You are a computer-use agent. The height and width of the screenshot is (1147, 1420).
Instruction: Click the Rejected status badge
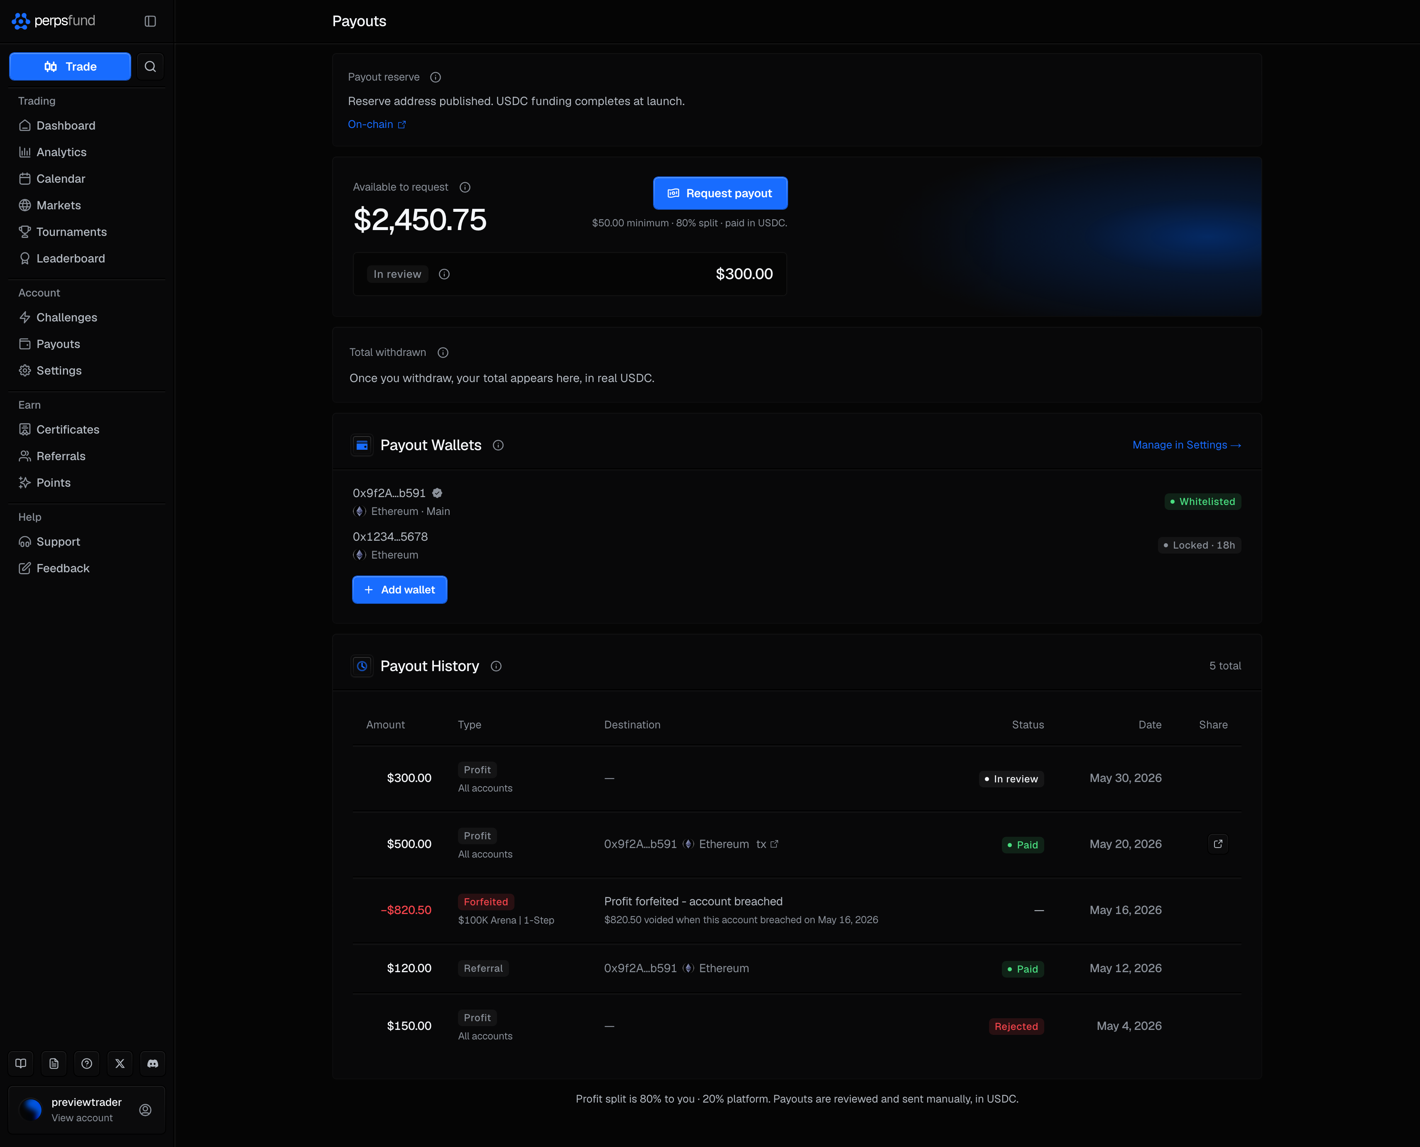tap(1016, 1026)
